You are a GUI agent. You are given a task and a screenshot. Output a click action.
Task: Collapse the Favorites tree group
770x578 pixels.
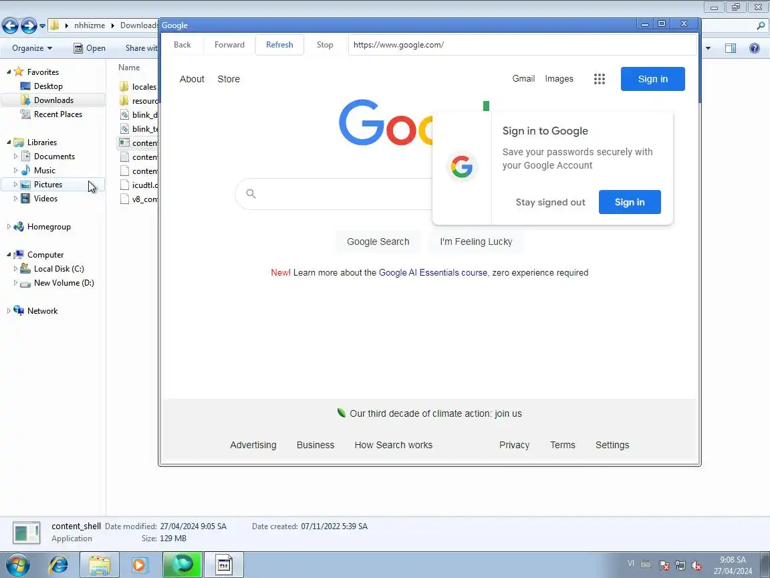coord(9,72)
